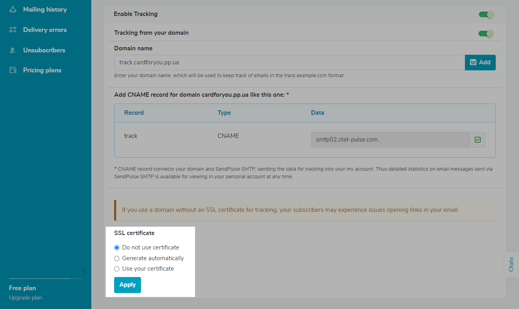Open Mailing history menu item
The width and height of the screenshot is (519, 309).
[45, 10]
